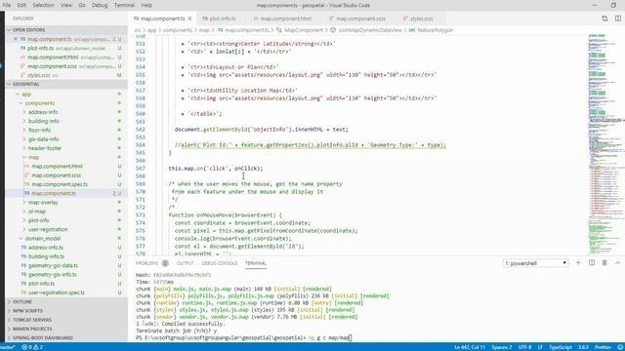Expand the address-info folder
This screenshot has height=351, width=625.
[x=43, y=112]
